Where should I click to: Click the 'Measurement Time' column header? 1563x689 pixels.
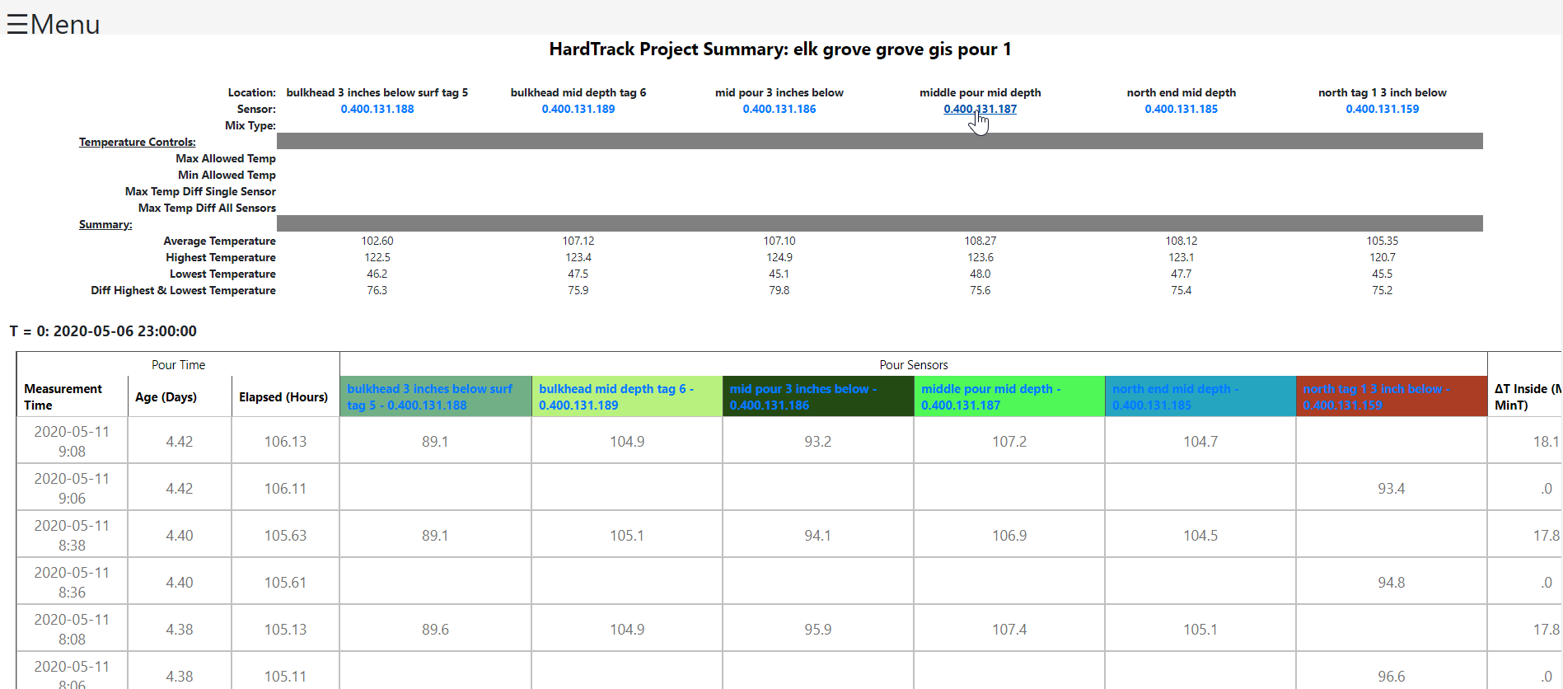pos(73,396)
